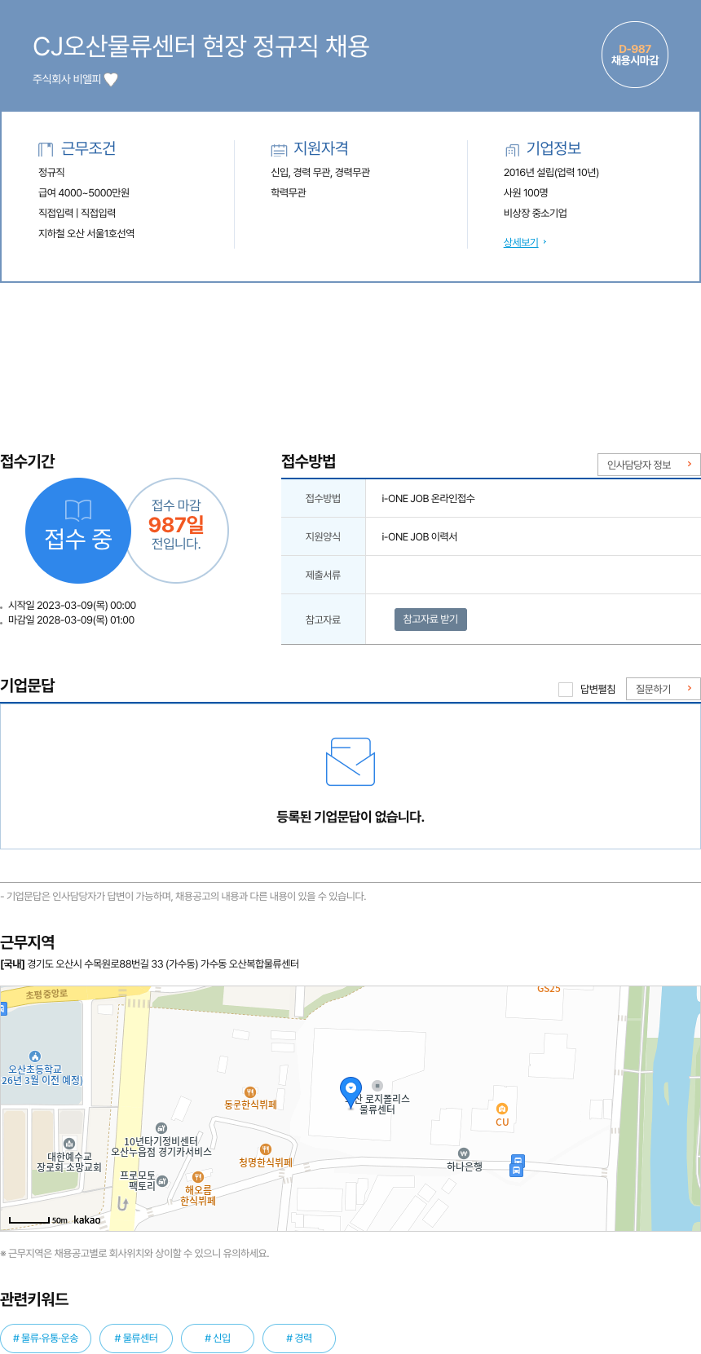
Task: Click the GS25 label on the map
Action: click(x=549, y=989)
